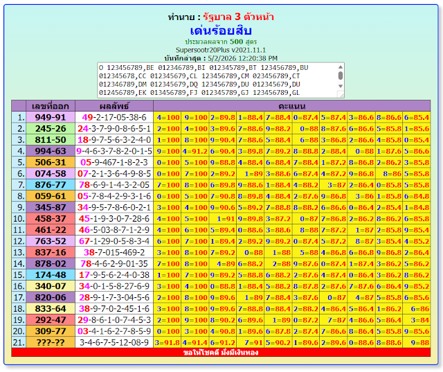This screenshot has width=443, height=372.
Task: Select draw number cell '837-16'
Action: click(51, 252)
